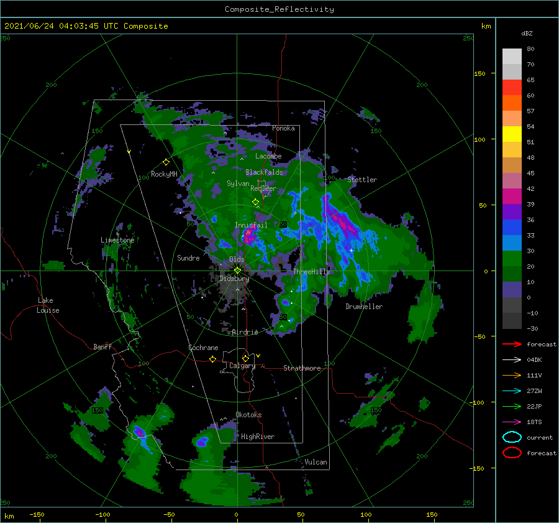Click the light blue 33-30 dBZ swatch
The width and height of the screenshot is (559, 523).
pos(512,243)
